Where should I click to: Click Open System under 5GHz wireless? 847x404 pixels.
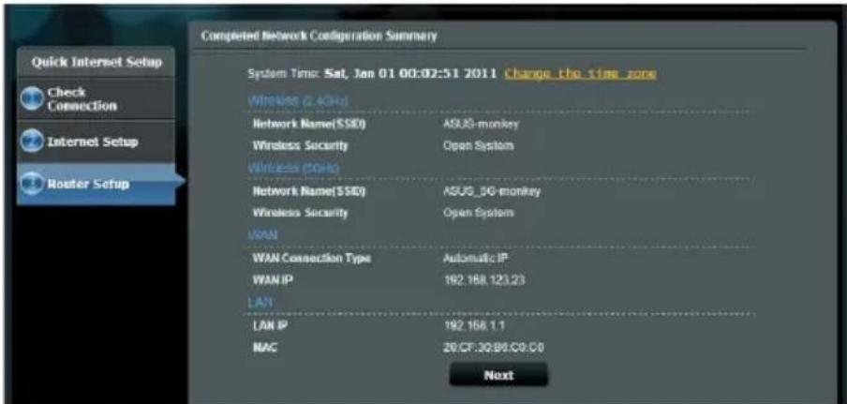478,213
